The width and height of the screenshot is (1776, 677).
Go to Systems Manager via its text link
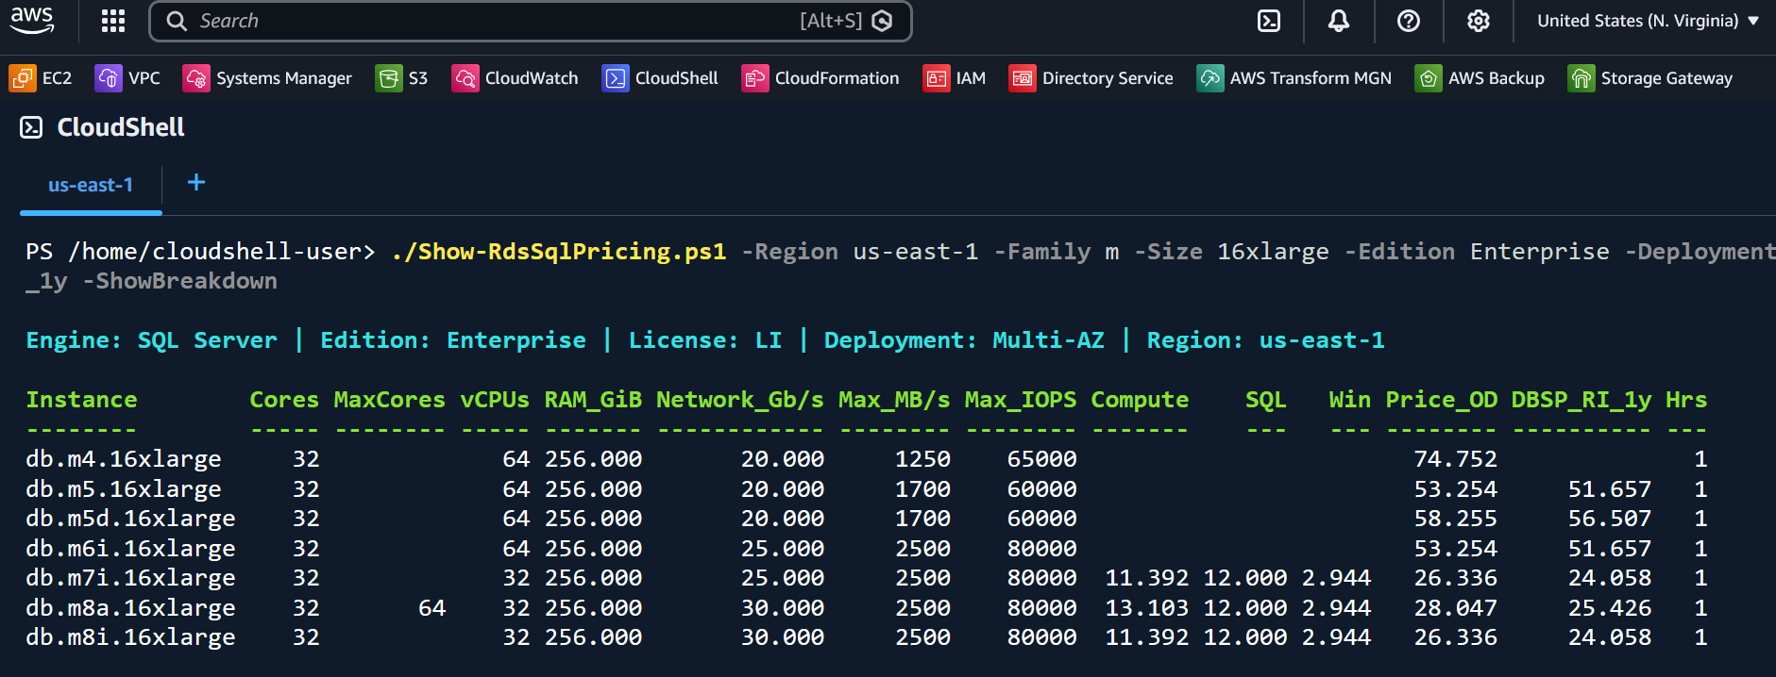284,78
